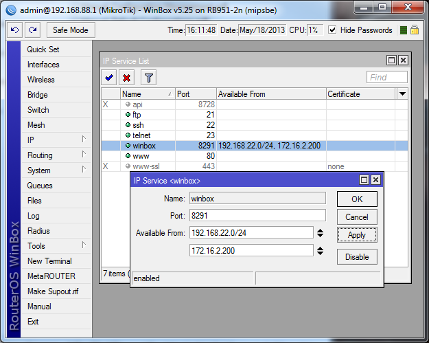Click up/down arrows beside 192.168.22.0/24 field

(320, 233)
